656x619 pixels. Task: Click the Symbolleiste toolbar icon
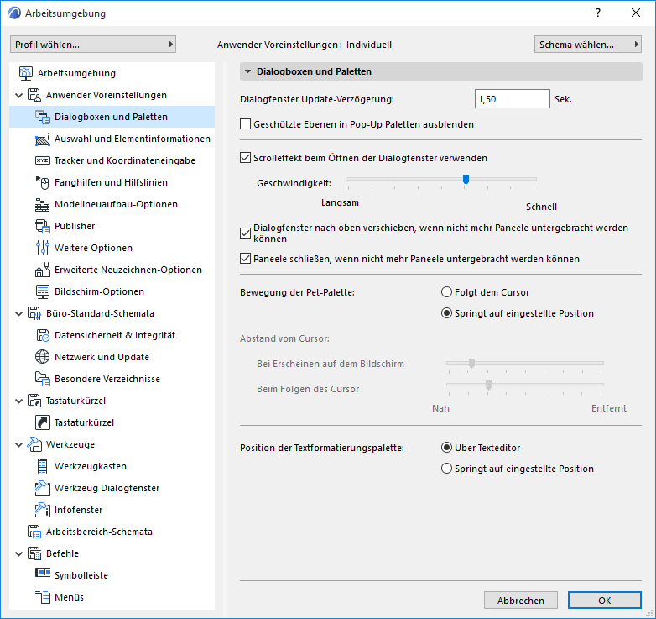(x=43, y=573)
